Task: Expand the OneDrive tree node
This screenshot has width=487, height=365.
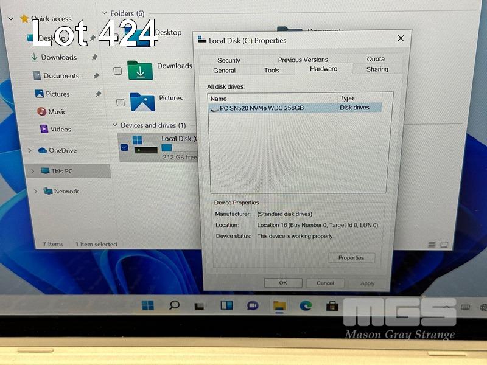Action: click(x=30, y=150)
